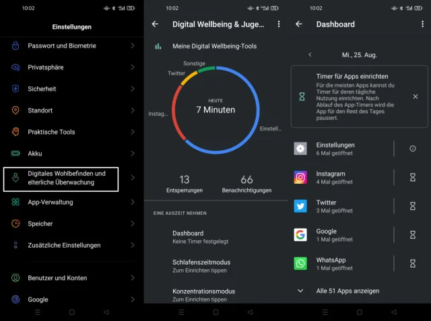Open WhatsApp row, 1 Mal geöffnet

[360, 264]
